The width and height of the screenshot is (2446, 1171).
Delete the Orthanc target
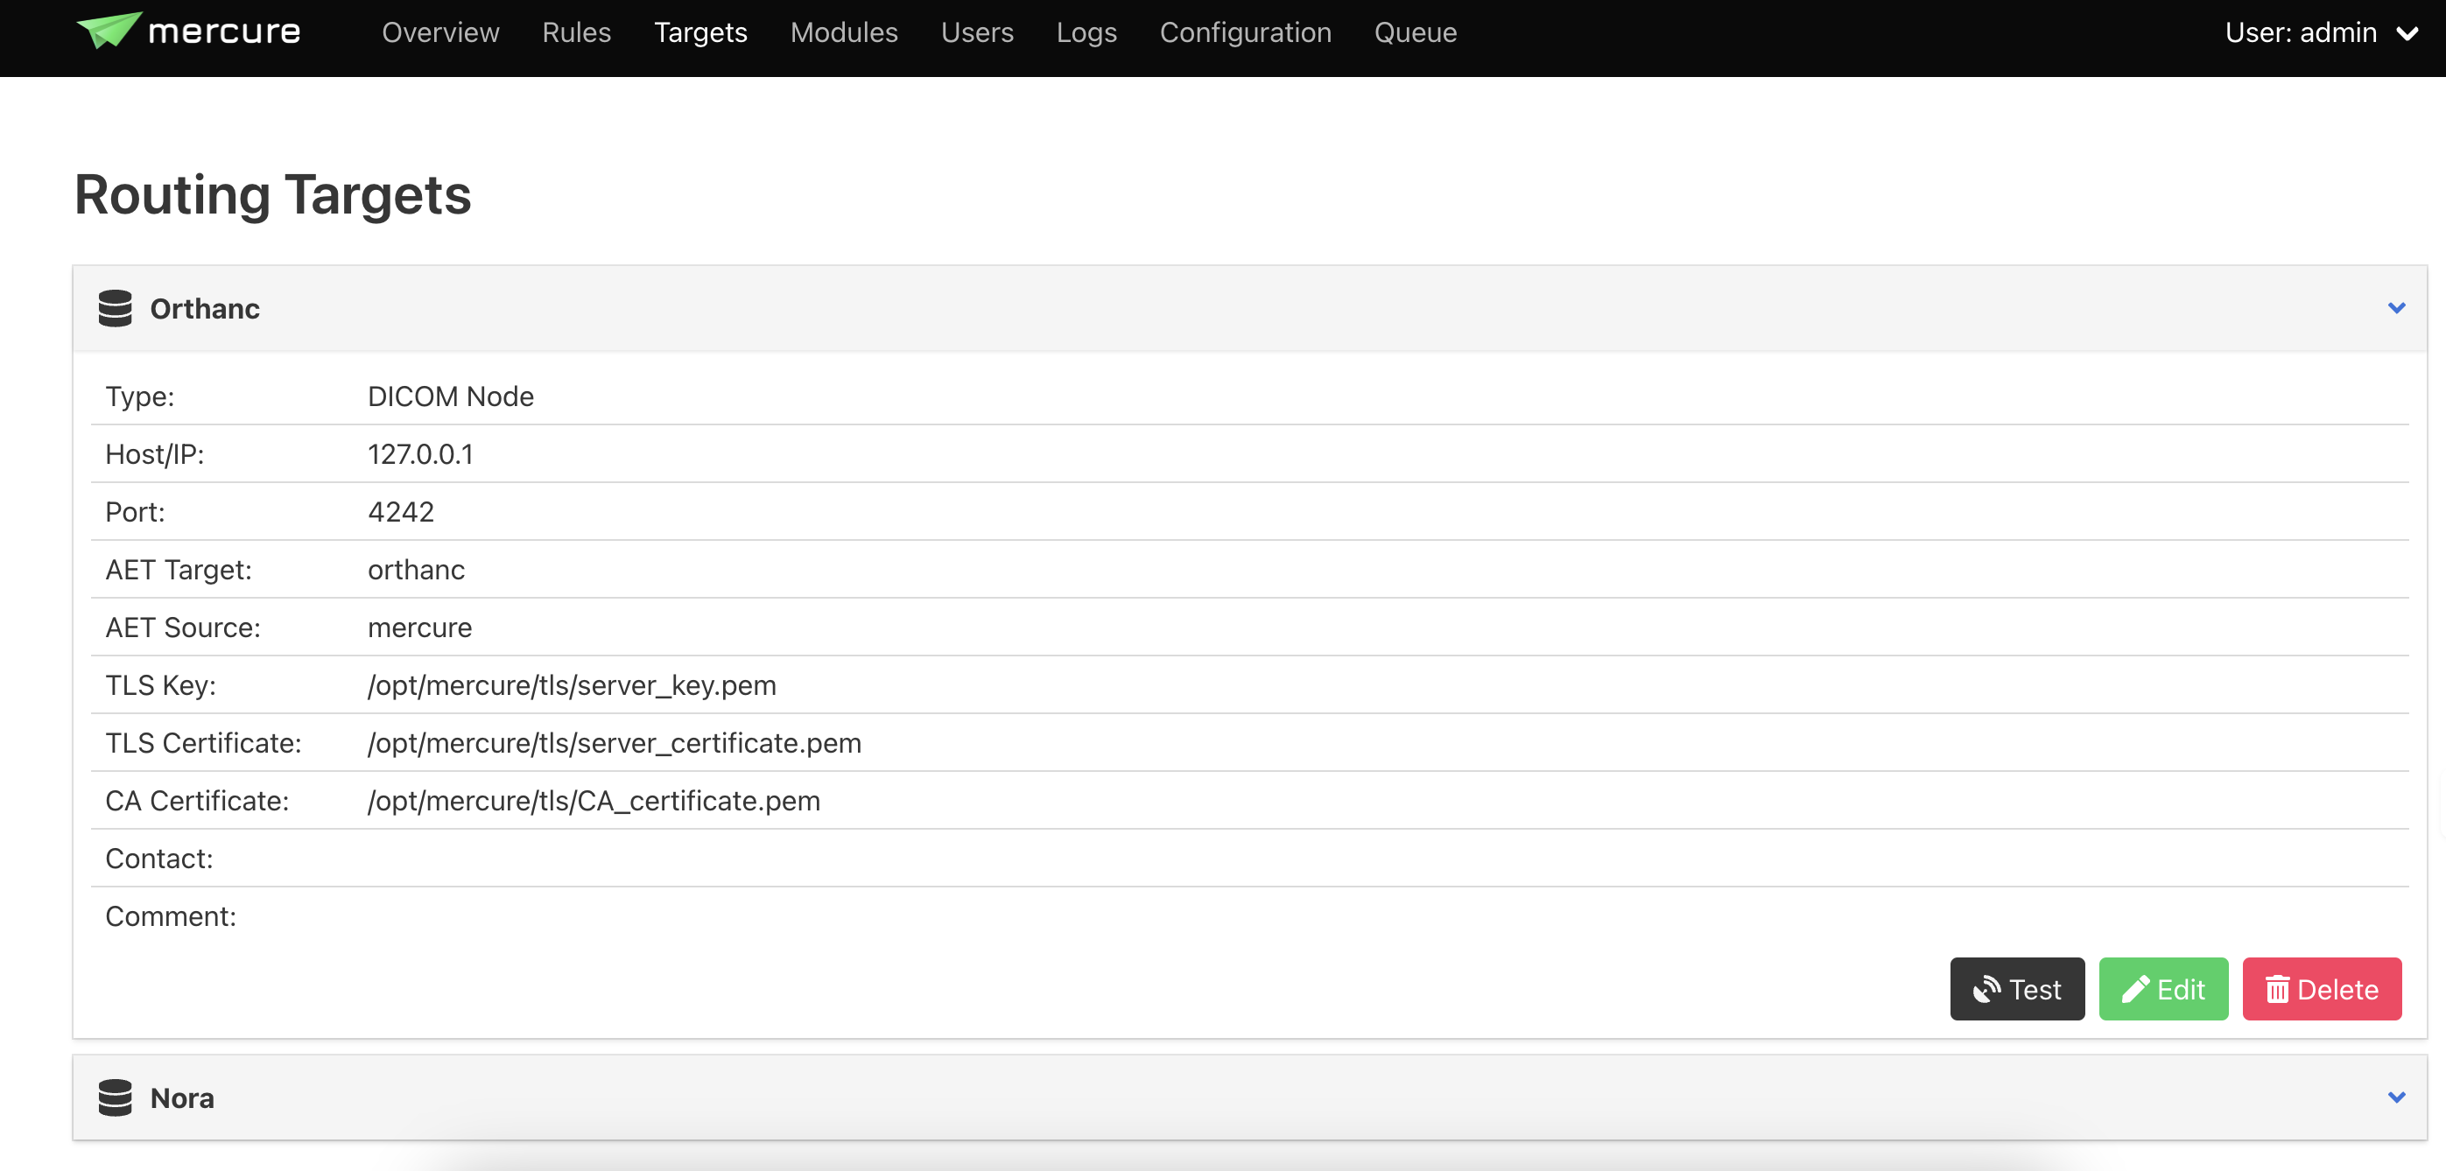[2322, 989]
